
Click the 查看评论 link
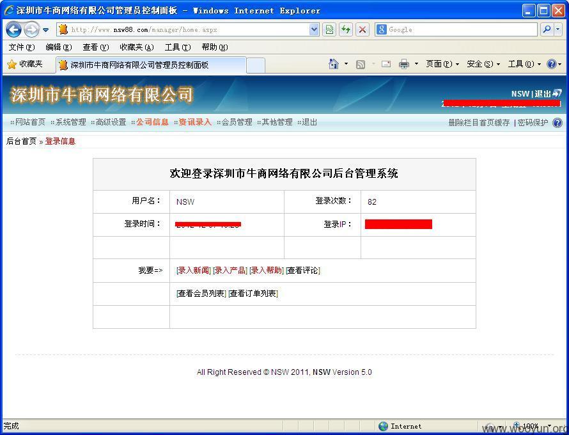[303, 271]
